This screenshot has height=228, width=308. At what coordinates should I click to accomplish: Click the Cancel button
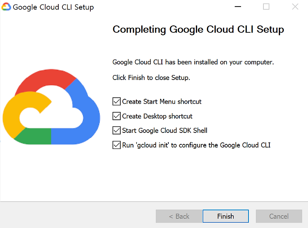pos(279,216)
